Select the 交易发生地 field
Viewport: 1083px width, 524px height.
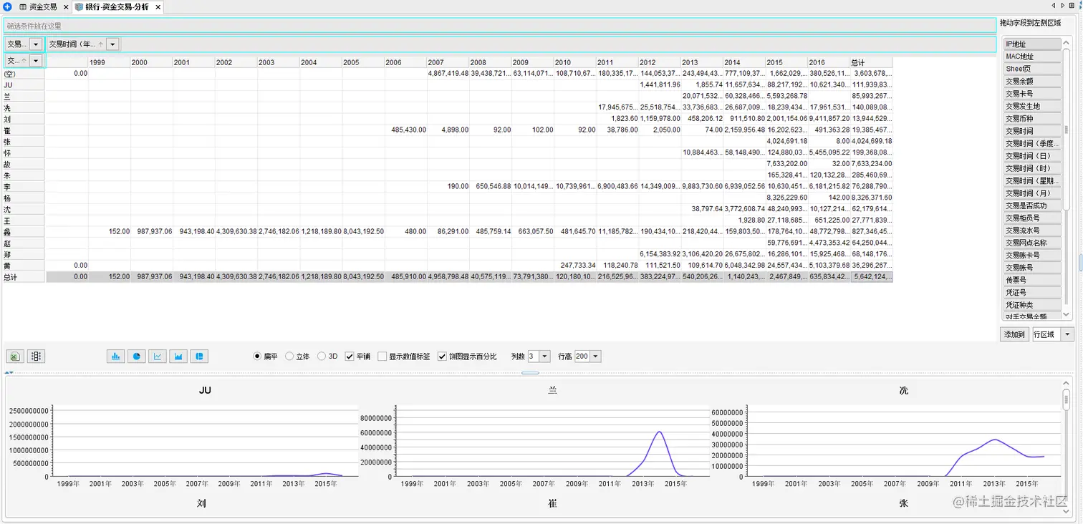[x=1032, y=106]
